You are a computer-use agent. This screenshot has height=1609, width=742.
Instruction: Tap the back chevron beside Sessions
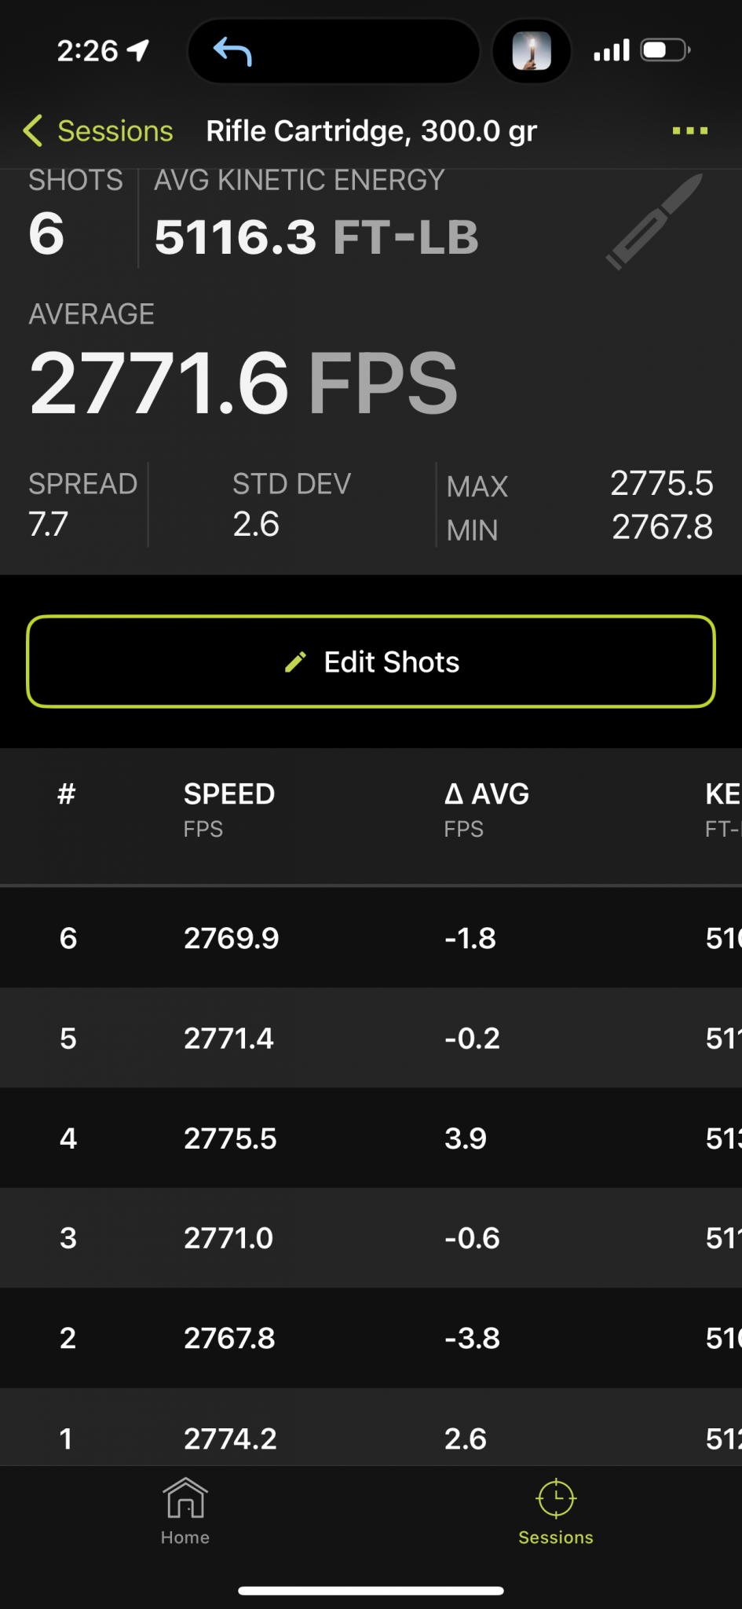pos(33,130)
